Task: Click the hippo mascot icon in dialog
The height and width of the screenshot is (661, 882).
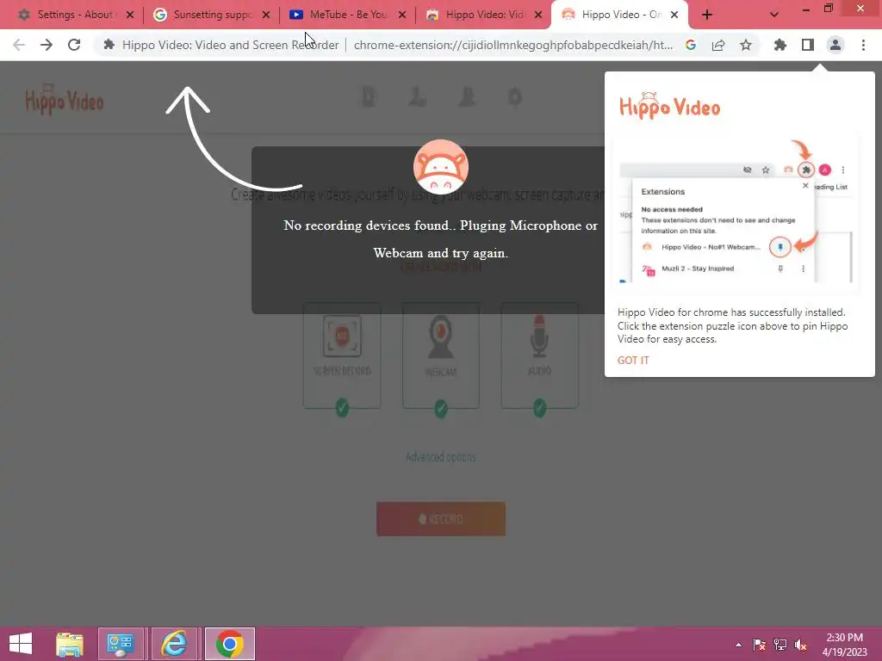Action: [x=441, y=166]
